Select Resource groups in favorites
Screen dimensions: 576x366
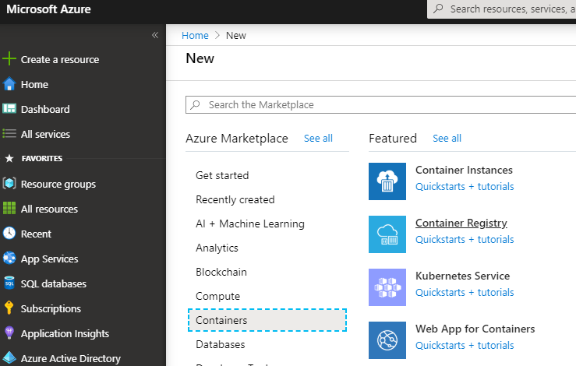58,184
